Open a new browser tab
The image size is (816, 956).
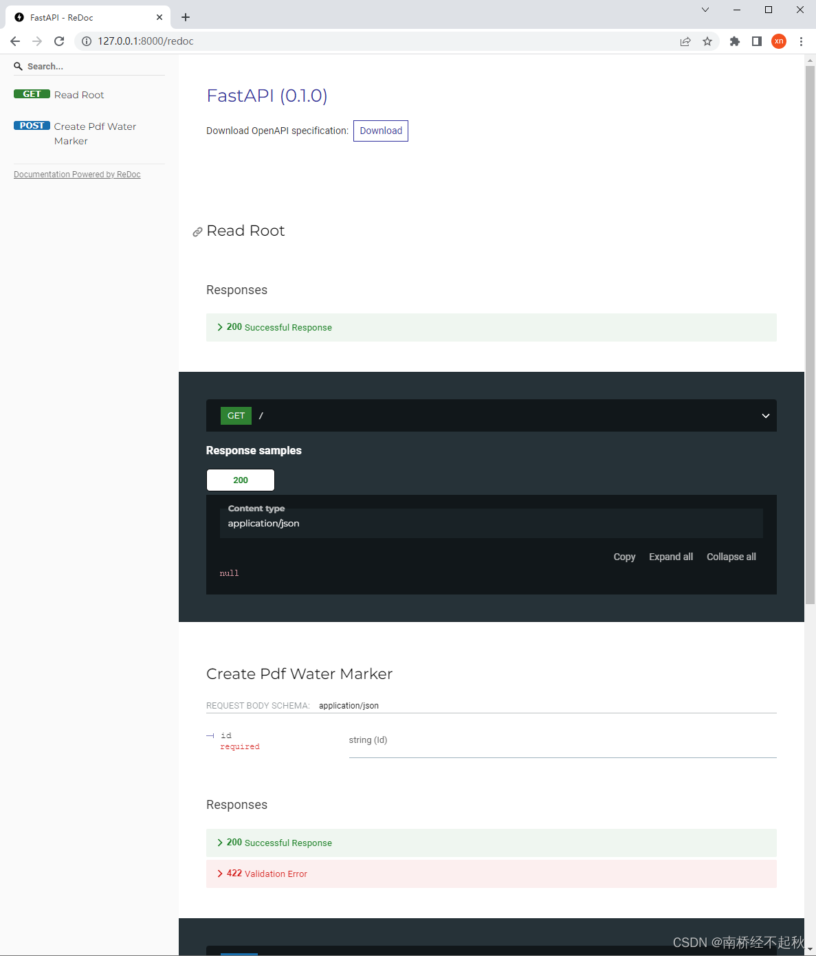pyautogui.click(x=186, y=17)
